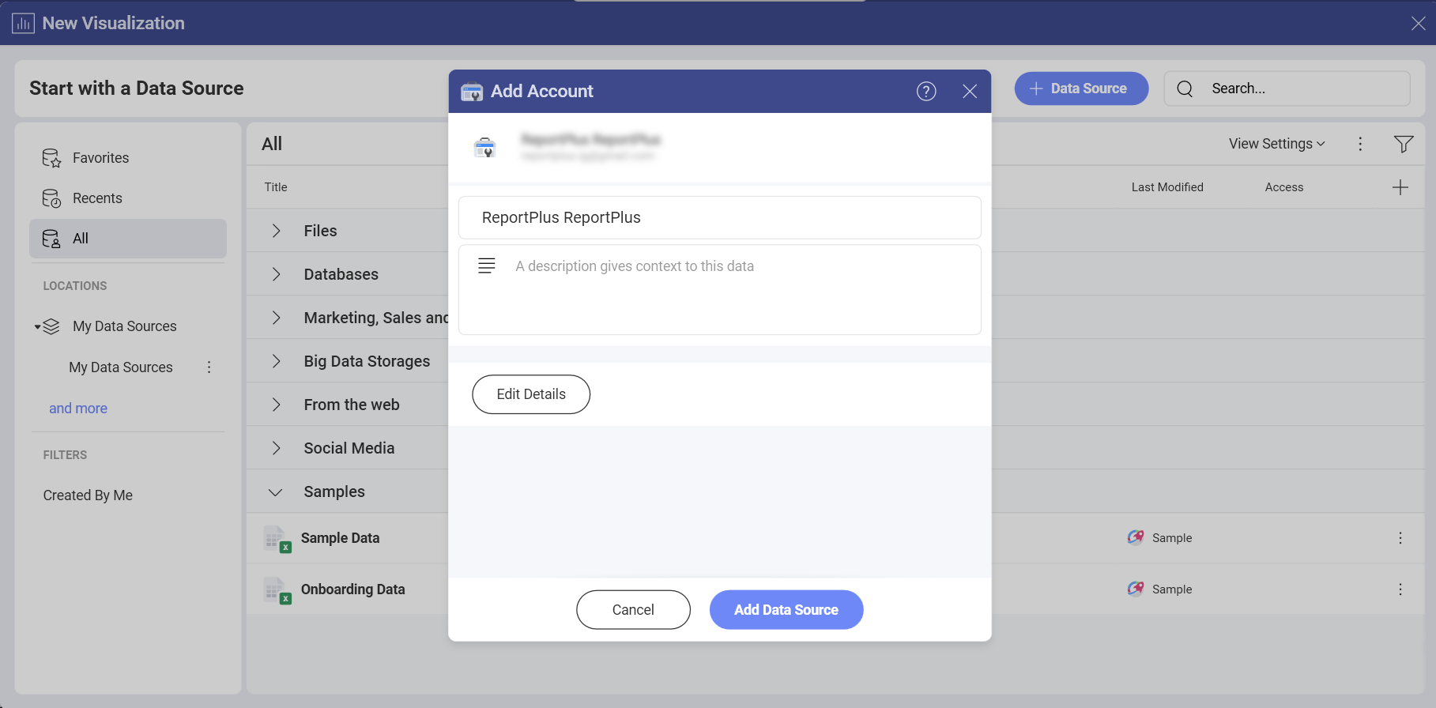Click the account avatar icon
The image size is (1436, 708).
[x=484, y=147]
